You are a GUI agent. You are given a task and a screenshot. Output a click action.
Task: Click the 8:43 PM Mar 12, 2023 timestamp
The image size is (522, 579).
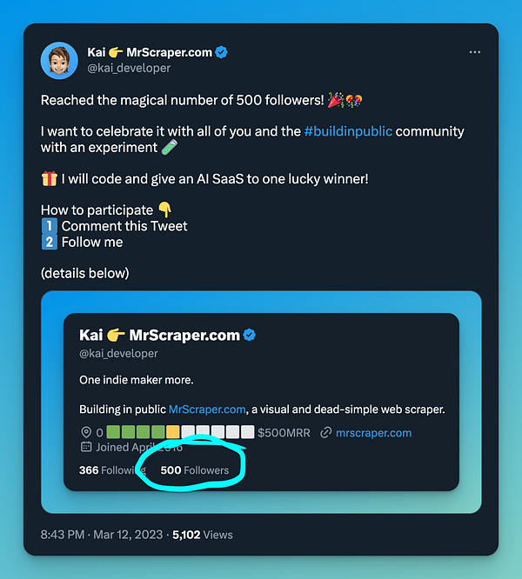pyautogui.click(x=102, y=535)
